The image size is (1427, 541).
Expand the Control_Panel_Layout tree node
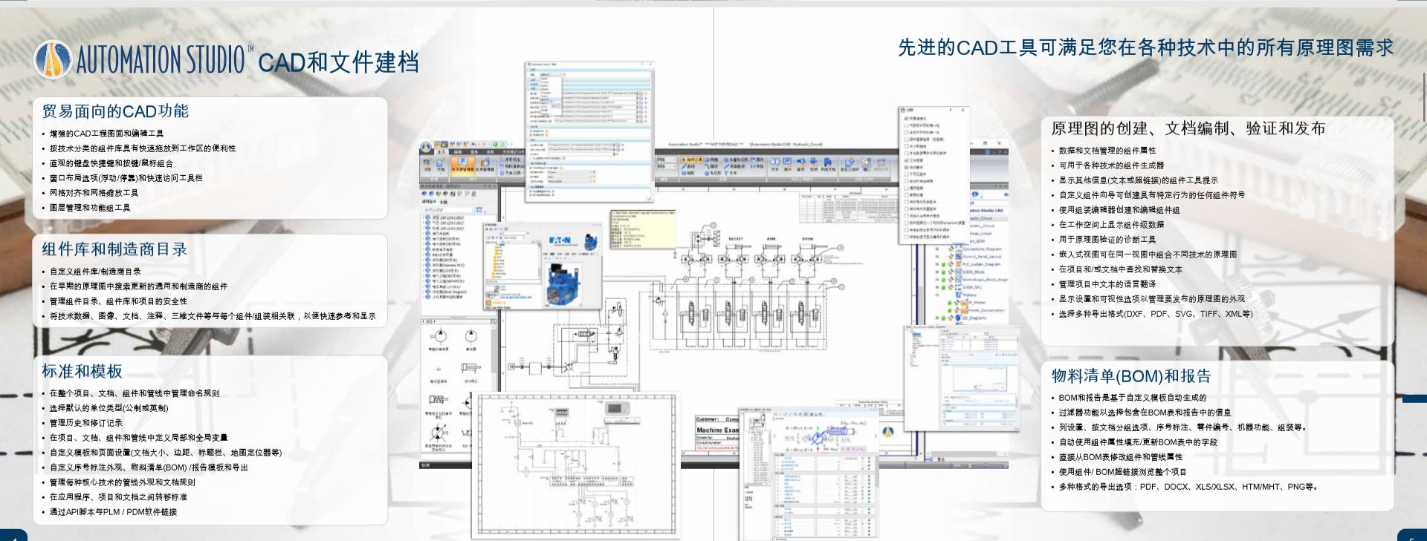936,256
